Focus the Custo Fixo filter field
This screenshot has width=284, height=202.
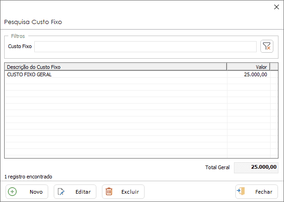tap(145, 47)
